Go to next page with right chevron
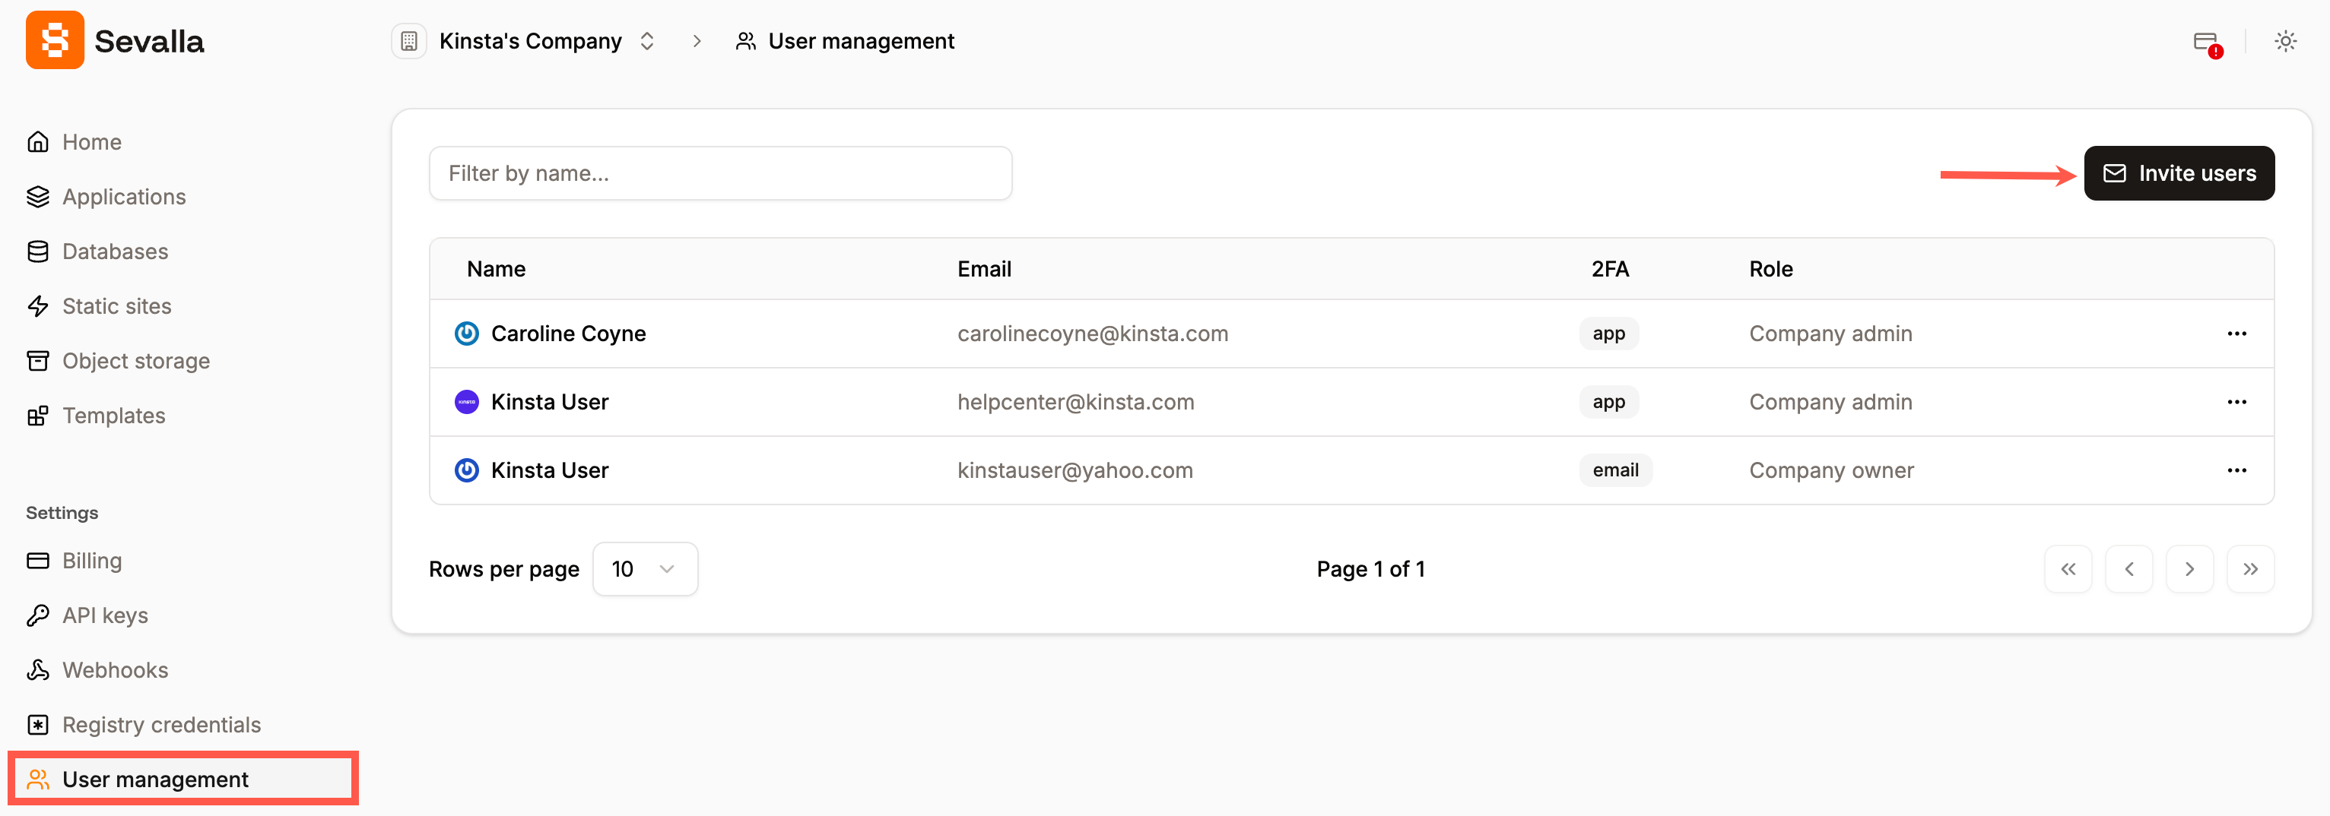2330x816 pixels. pos(2190,568)
